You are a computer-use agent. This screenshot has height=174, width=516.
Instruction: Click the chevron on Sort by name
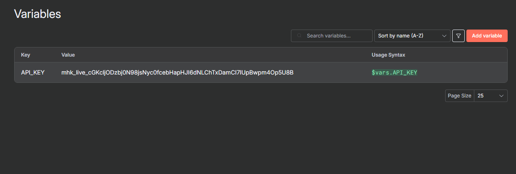(x=444, y=36)
